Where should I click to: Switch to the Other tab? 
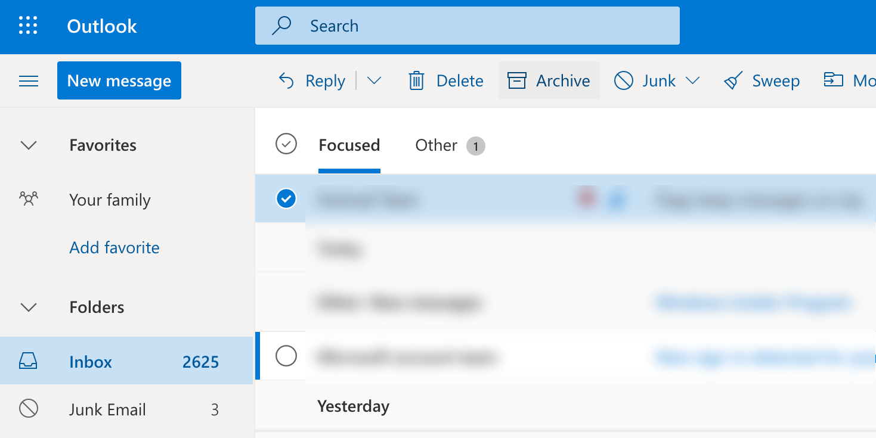[x=436, y=145]
